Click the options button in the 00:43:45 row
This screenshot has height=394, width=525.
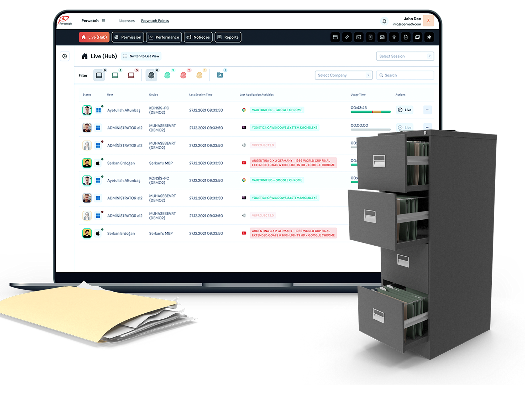pos(427,110)
